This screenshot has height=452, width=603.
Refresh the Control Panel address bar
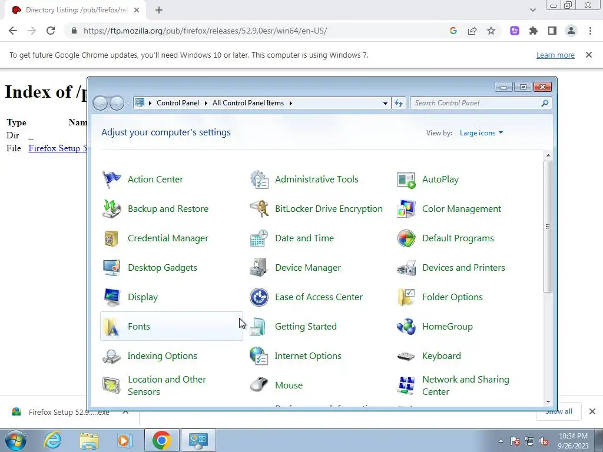click(x=399, y=103)
